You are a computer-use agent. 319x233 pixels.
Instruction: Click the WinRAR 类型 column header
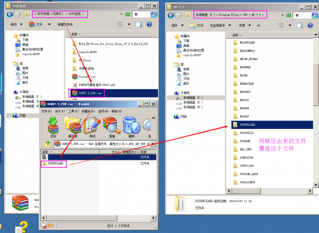pyautogui.click(x=148, y=152)
